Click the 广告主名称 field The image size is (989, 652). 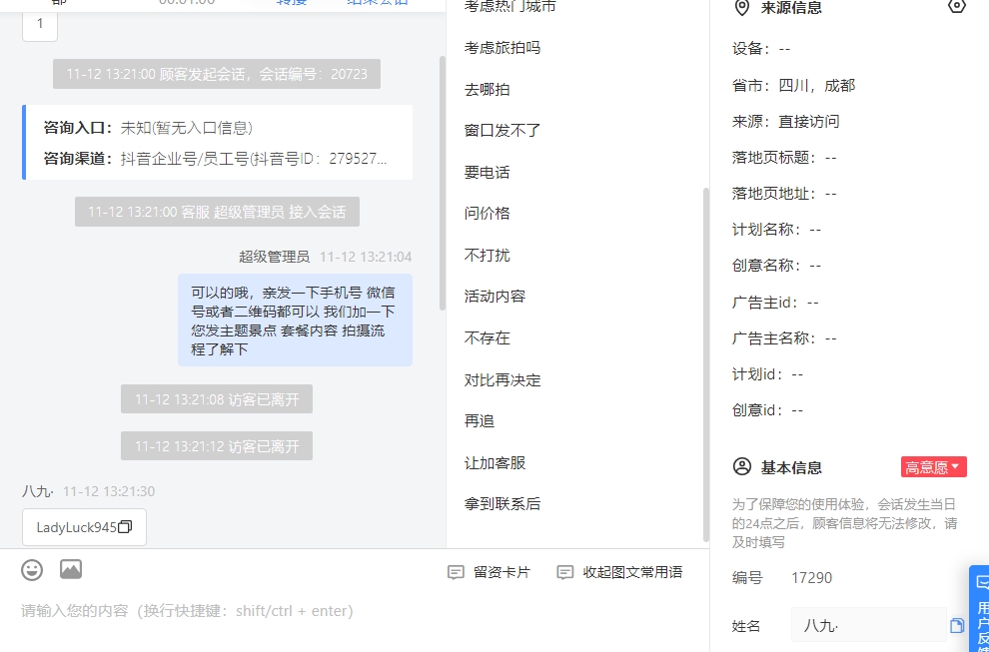click(784, 337)
